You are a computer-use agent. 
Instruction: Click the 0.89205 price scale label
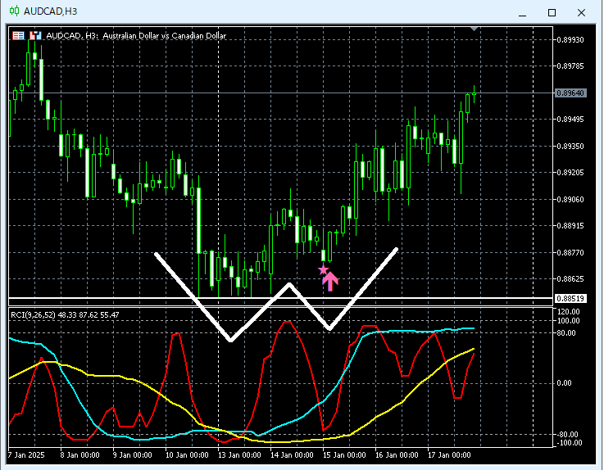pos(570,173)
